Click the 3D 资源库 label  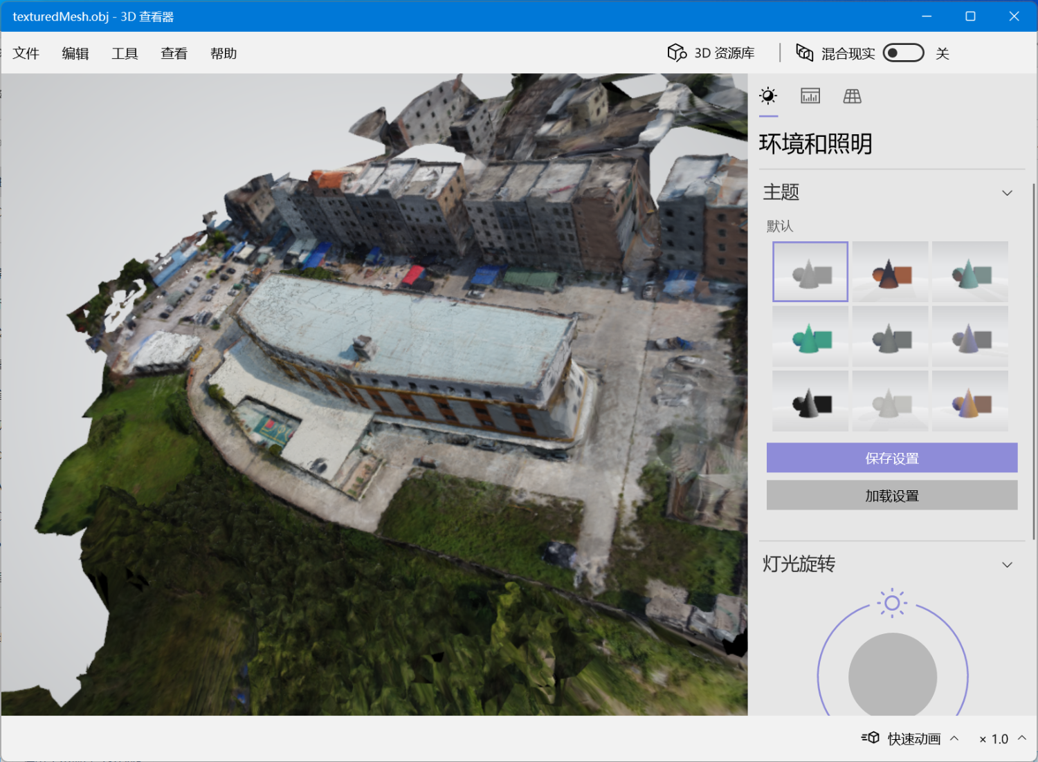pyautogui.click(x=725, y=53)
